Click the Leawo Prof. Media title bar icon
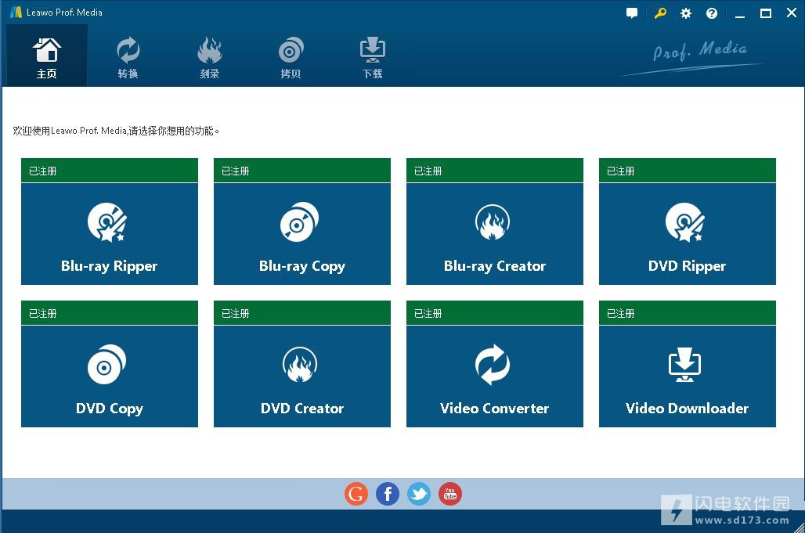805x533 pixels. point(16,13)
